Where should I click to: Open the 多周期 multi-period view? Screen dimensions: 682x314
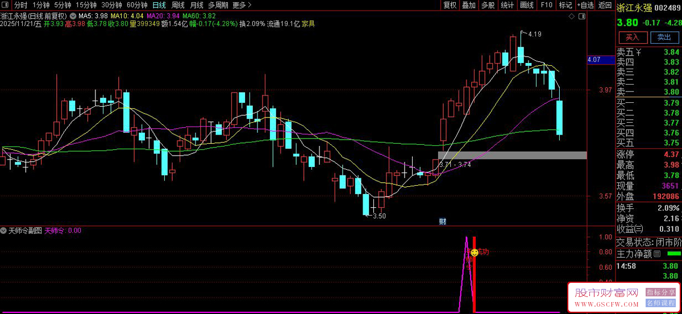[x=218, y=5]
